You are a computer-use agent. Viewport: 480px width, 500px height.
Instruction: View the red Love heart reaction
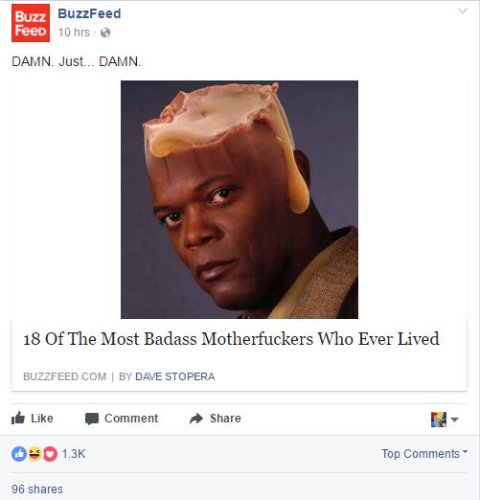tap(50, 454)
